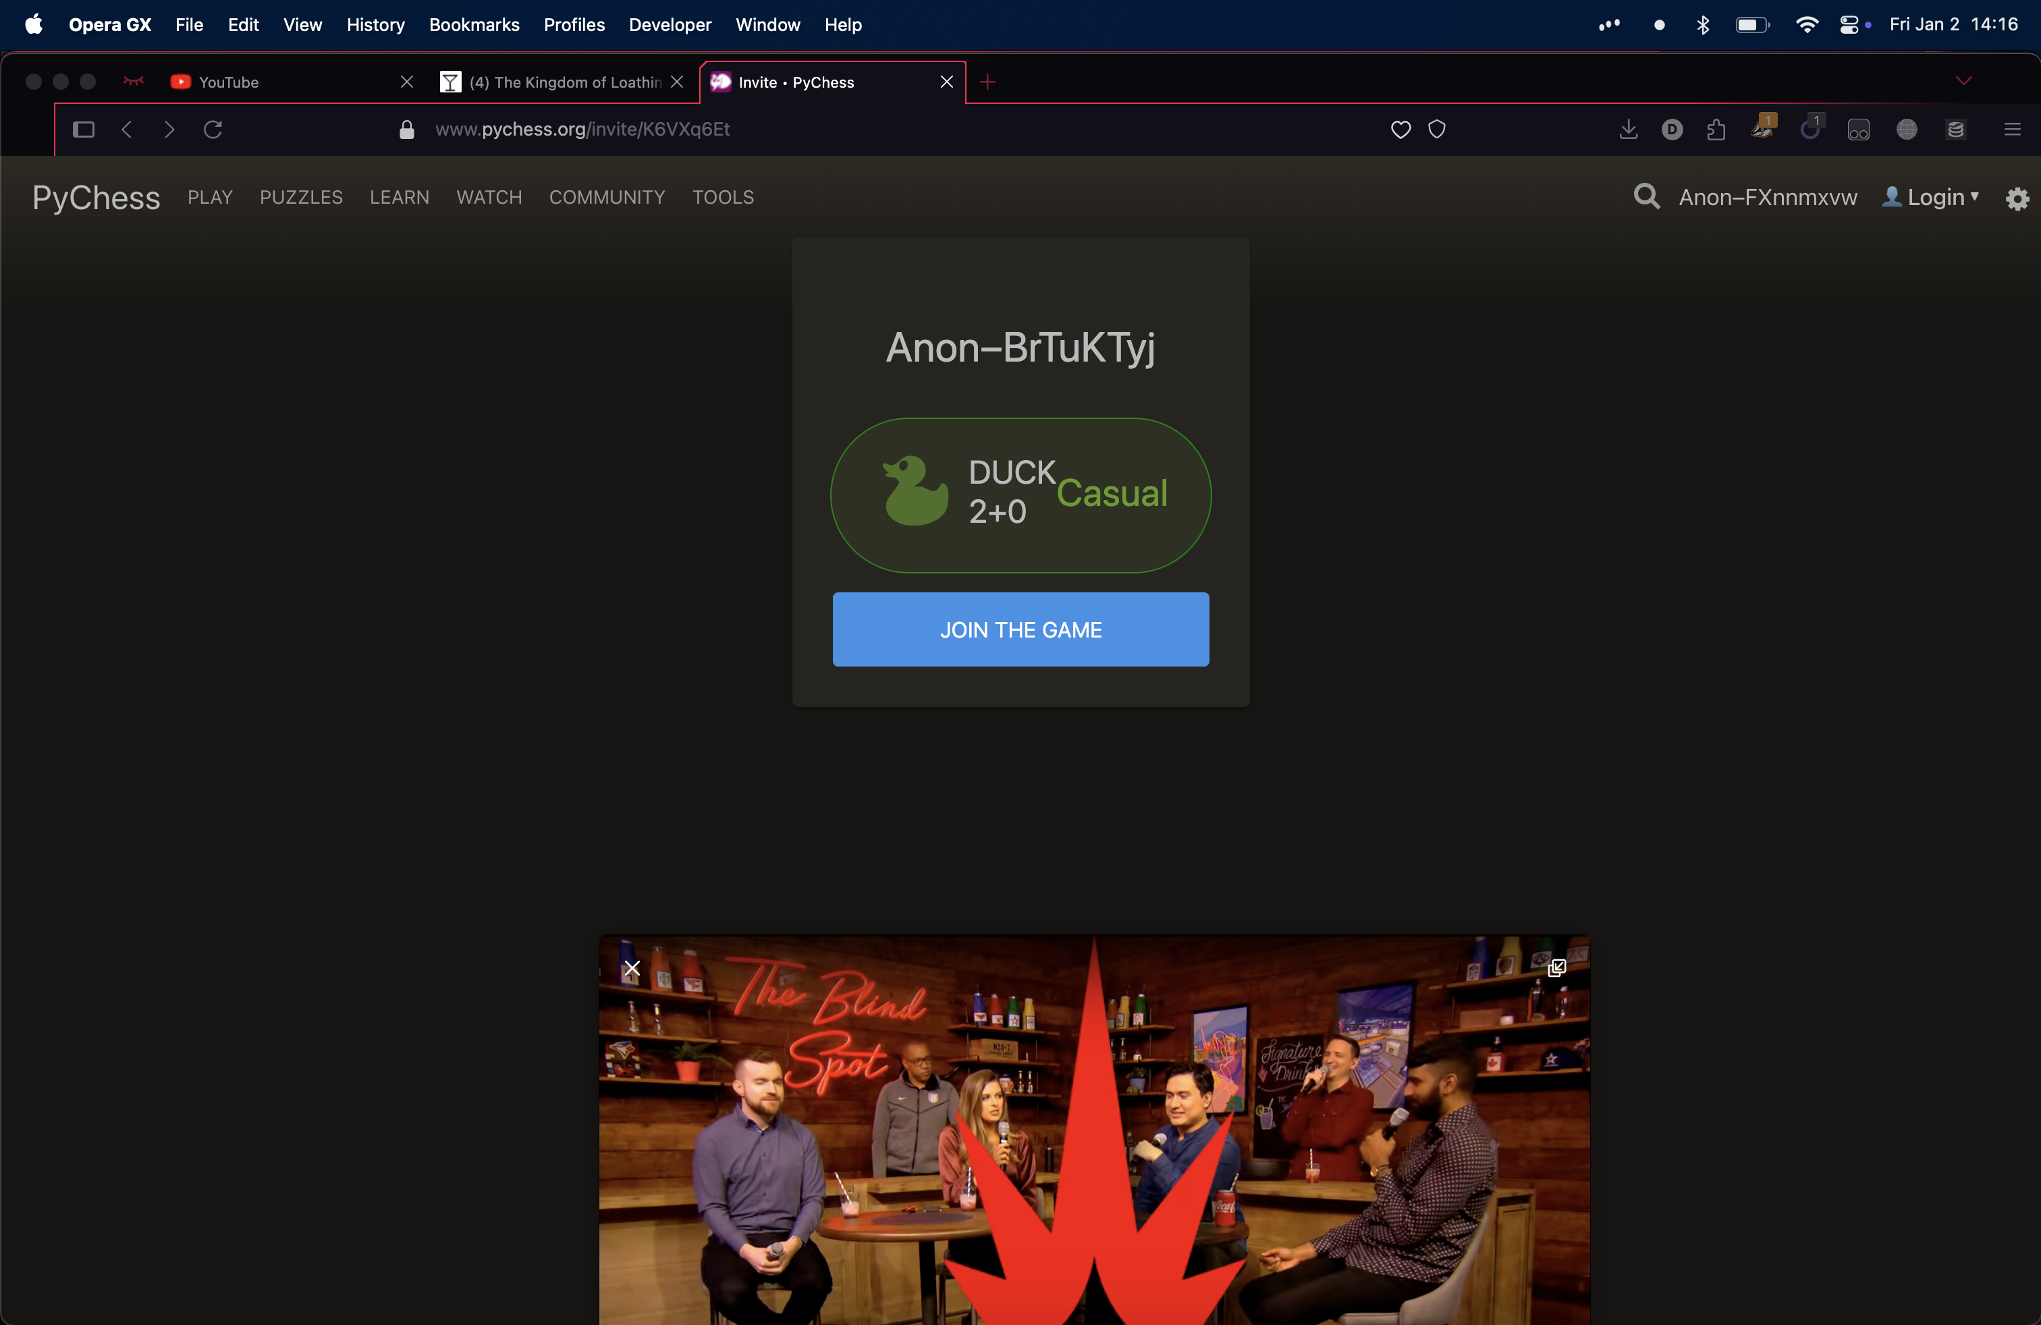This screenshot has width=2041, height=1325.
Task: Open macOS Control Center toggles
Action: (1848, 25)
